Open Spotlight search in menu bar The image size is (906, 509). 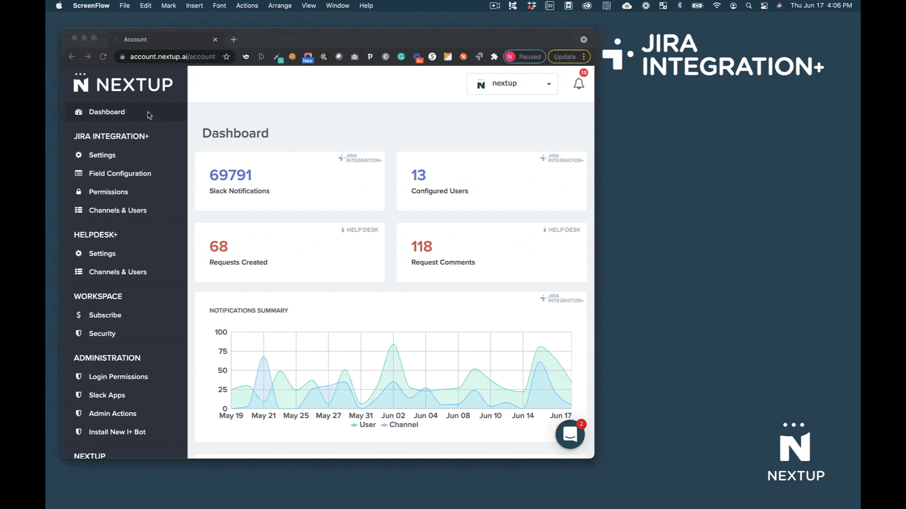(x=748, y=6)
